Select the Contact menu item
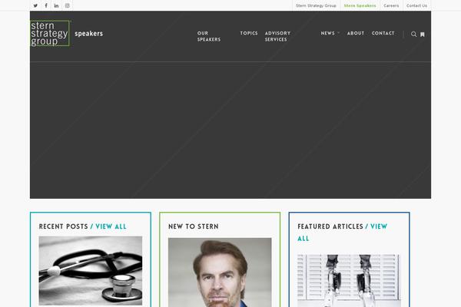The image size is (461, 307). [383, 33]
